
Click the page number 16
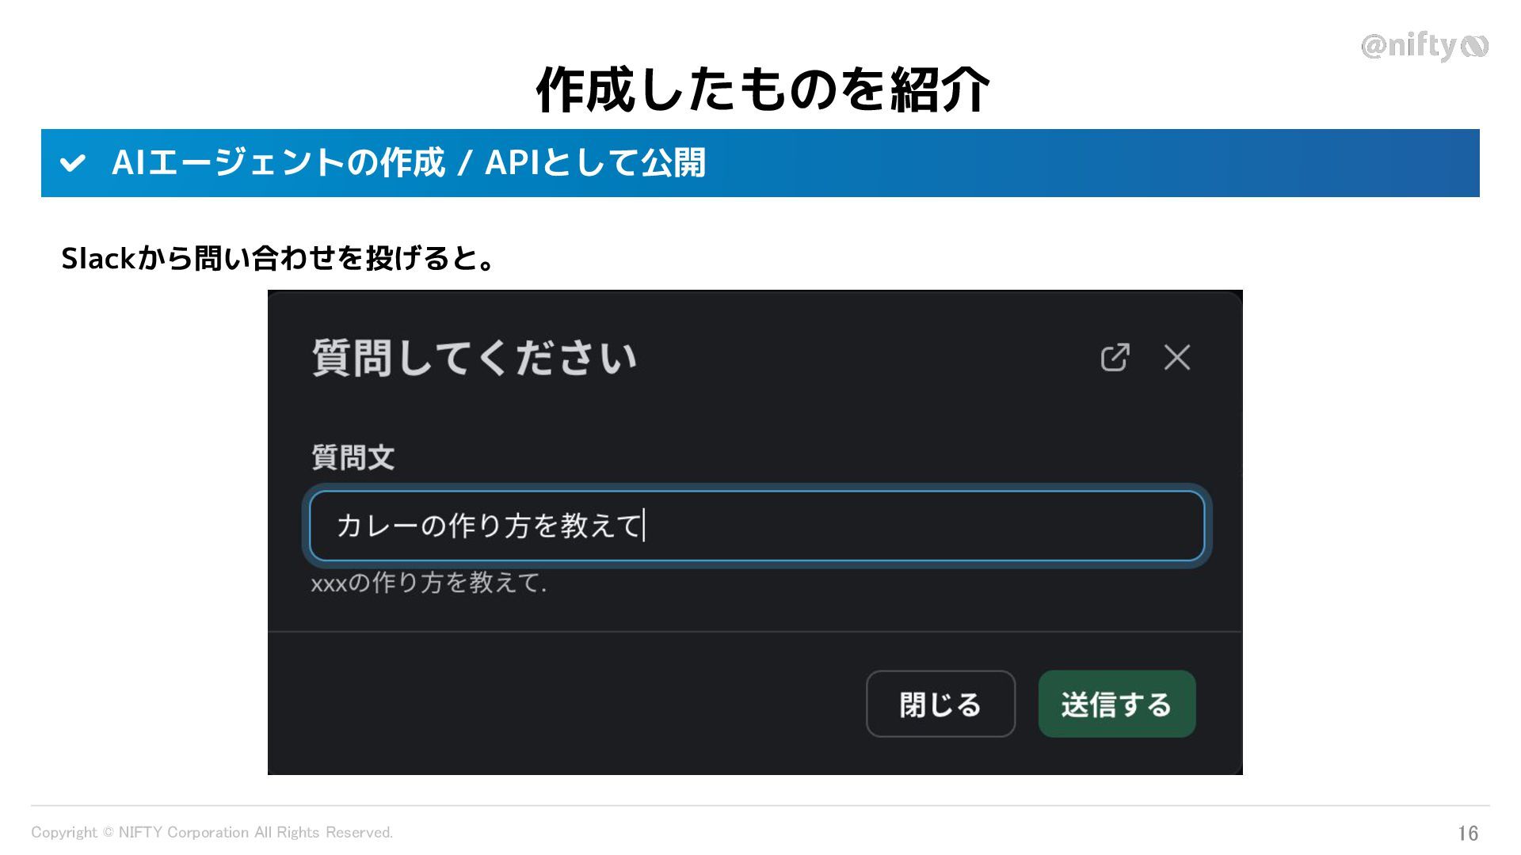[x=1467, y=833]
